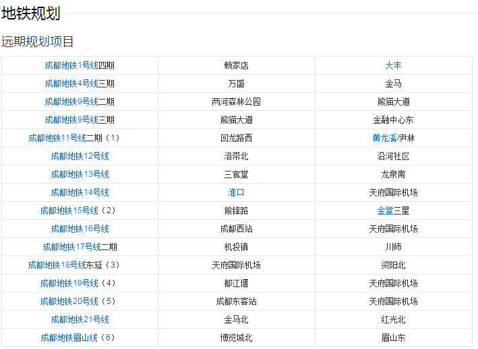Select the 金马北 cell
The width and height of the screenshot is (478, 349).
236,320
